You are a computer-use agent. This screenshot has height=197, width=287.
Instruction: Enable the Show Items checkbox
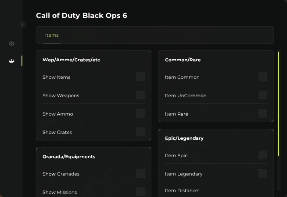[x=140, y=77]
